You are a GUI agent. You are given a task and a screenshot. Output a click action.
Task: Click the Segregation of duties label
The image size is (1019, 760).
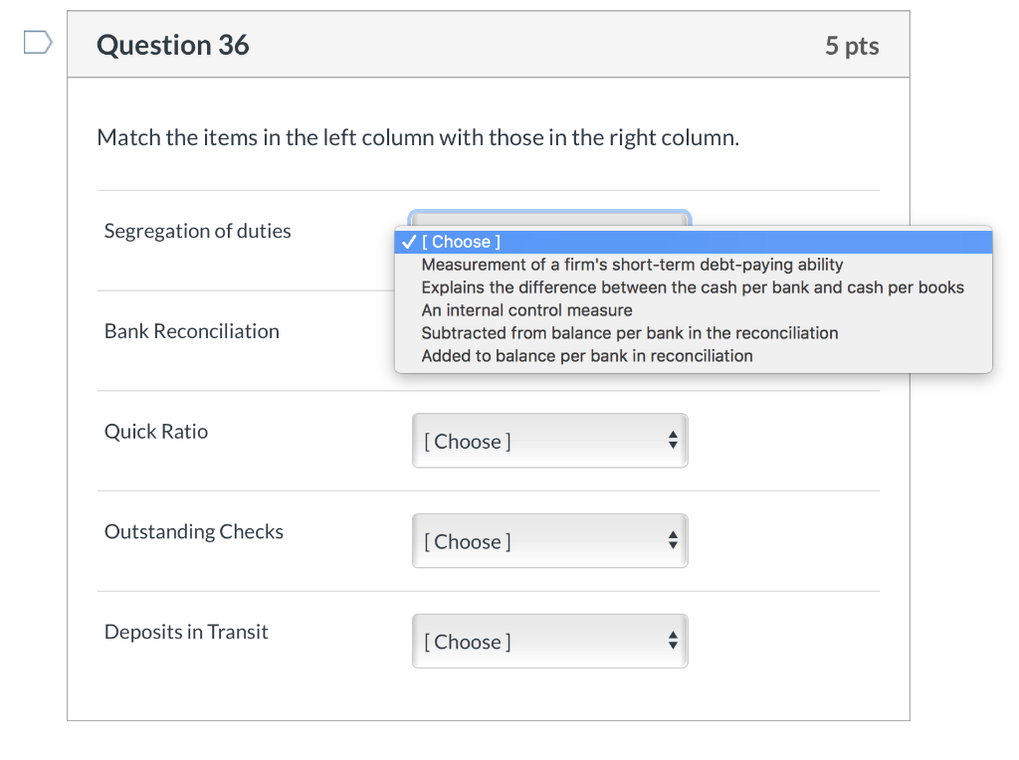point(198,231)
